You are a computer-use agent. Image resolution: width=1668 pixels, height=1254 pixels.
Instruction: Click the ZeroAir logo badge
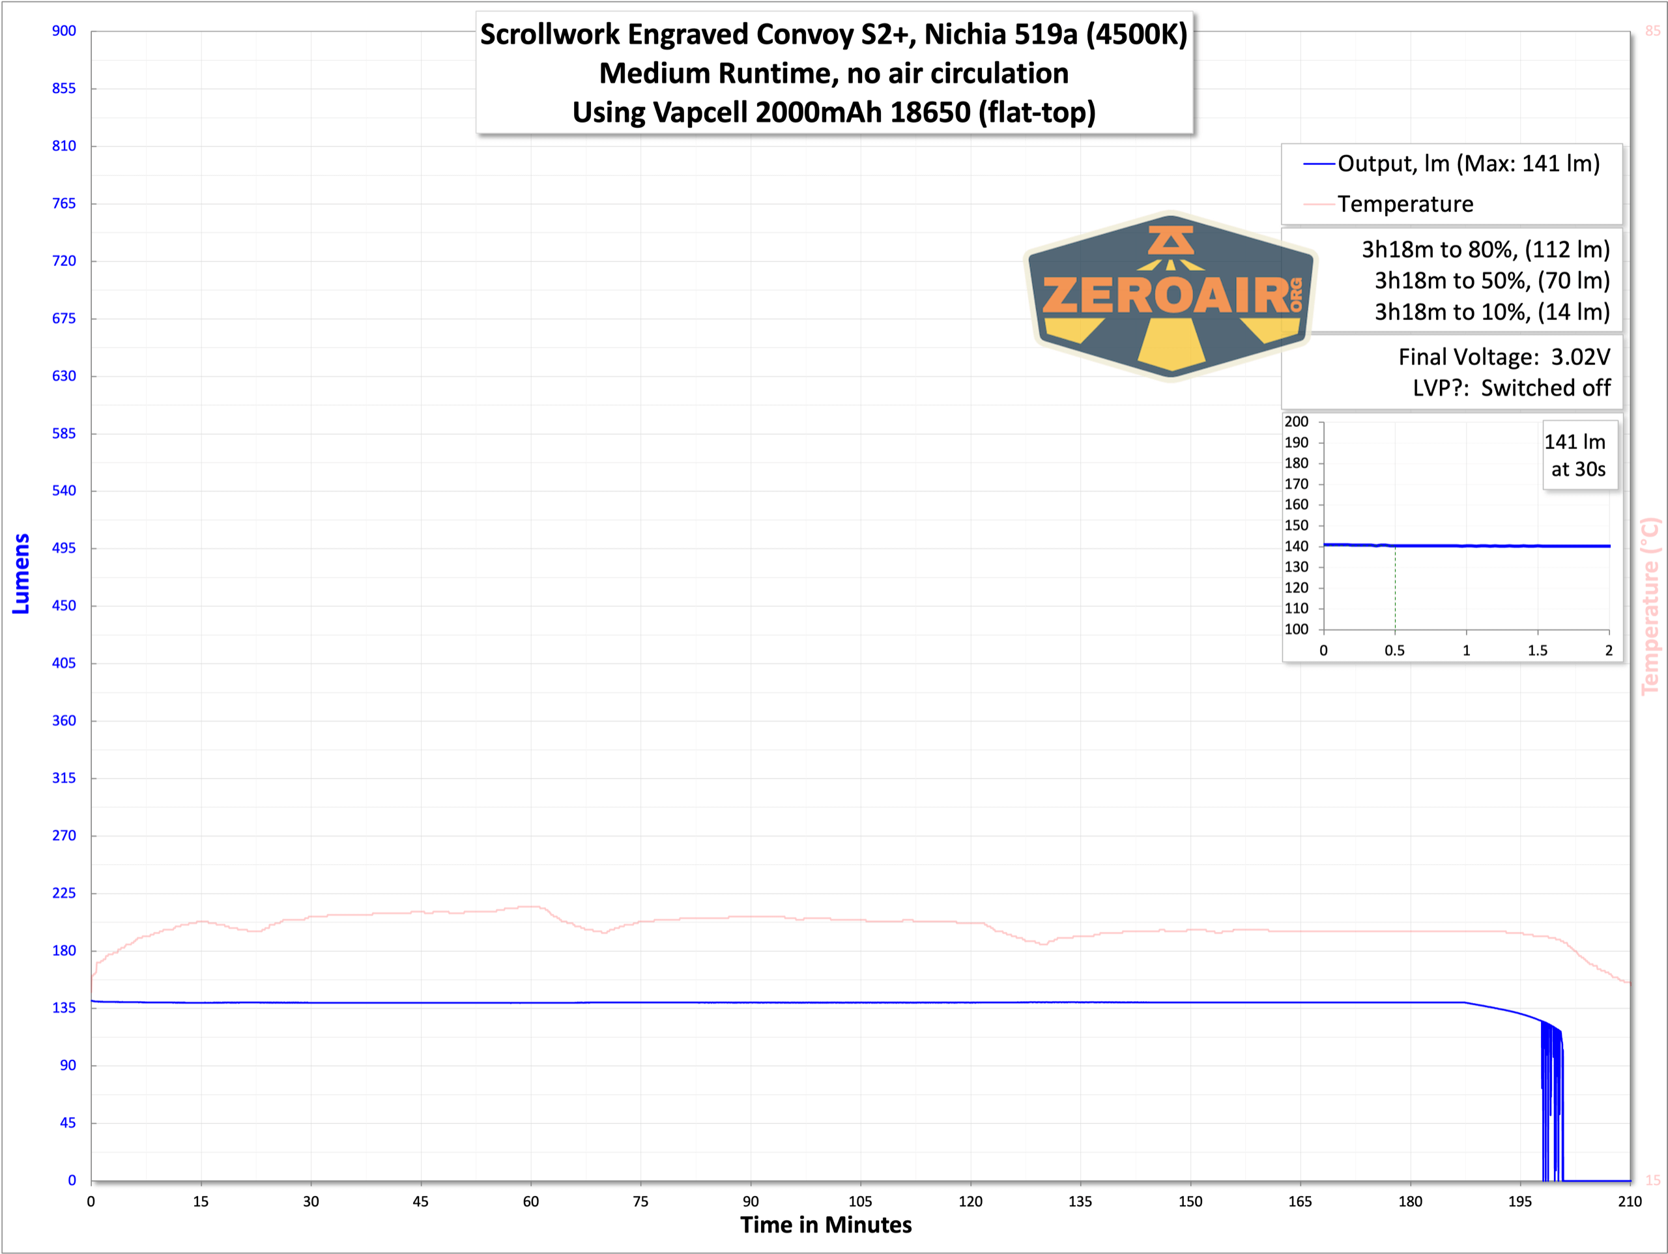point(1170,296)
